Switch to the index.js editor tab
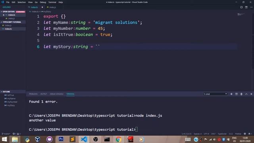 point(52,7)
